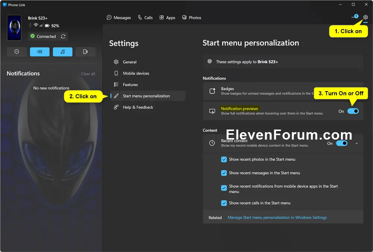This screenshot has width=373, height=252.
Task: Click the Badges setting title
Action: coord(228,89)
